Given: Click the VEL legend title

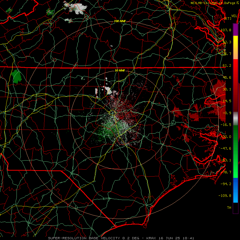Looking at the screenshot, I should 234,16.
